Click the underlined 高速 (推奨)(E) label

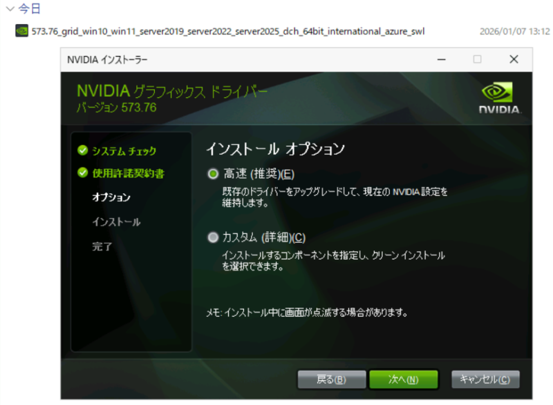261,173
